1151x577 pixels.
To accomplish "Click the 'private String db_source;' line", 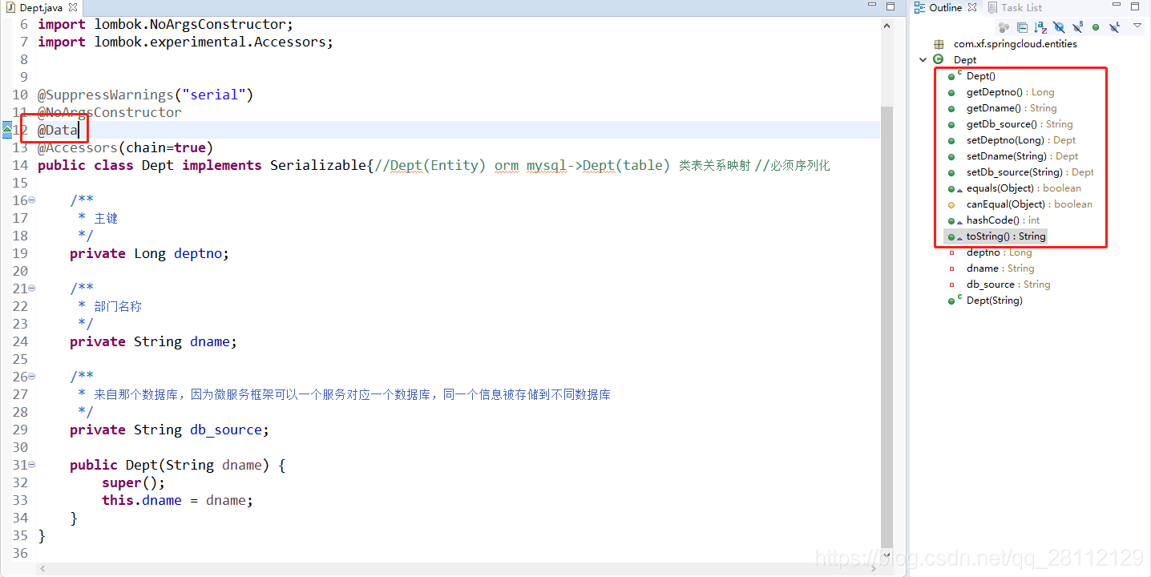I will 169,430.
